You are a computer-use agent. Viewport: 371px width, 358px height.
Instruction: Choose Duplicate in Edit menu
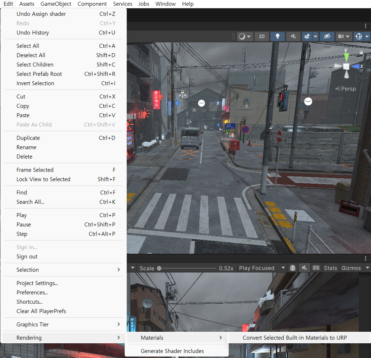pyautogui.click(x=64, y=138)
